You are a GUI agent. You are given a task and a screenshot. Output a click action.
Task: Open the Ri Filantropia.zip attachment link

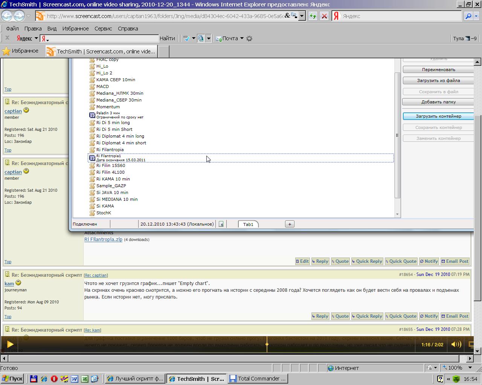[x=103, y=239]
